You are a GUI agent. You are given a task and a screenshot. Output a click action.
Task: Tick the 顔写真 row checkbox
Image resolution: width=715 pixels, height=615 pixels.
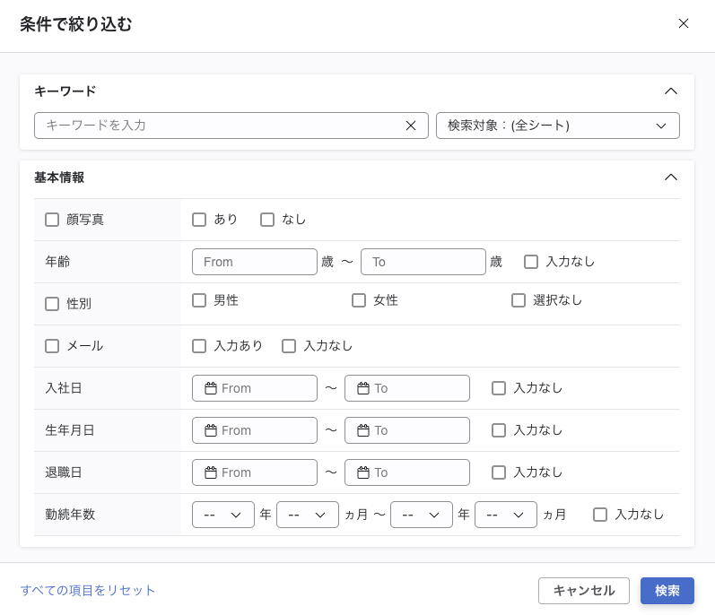coord(52,220)
